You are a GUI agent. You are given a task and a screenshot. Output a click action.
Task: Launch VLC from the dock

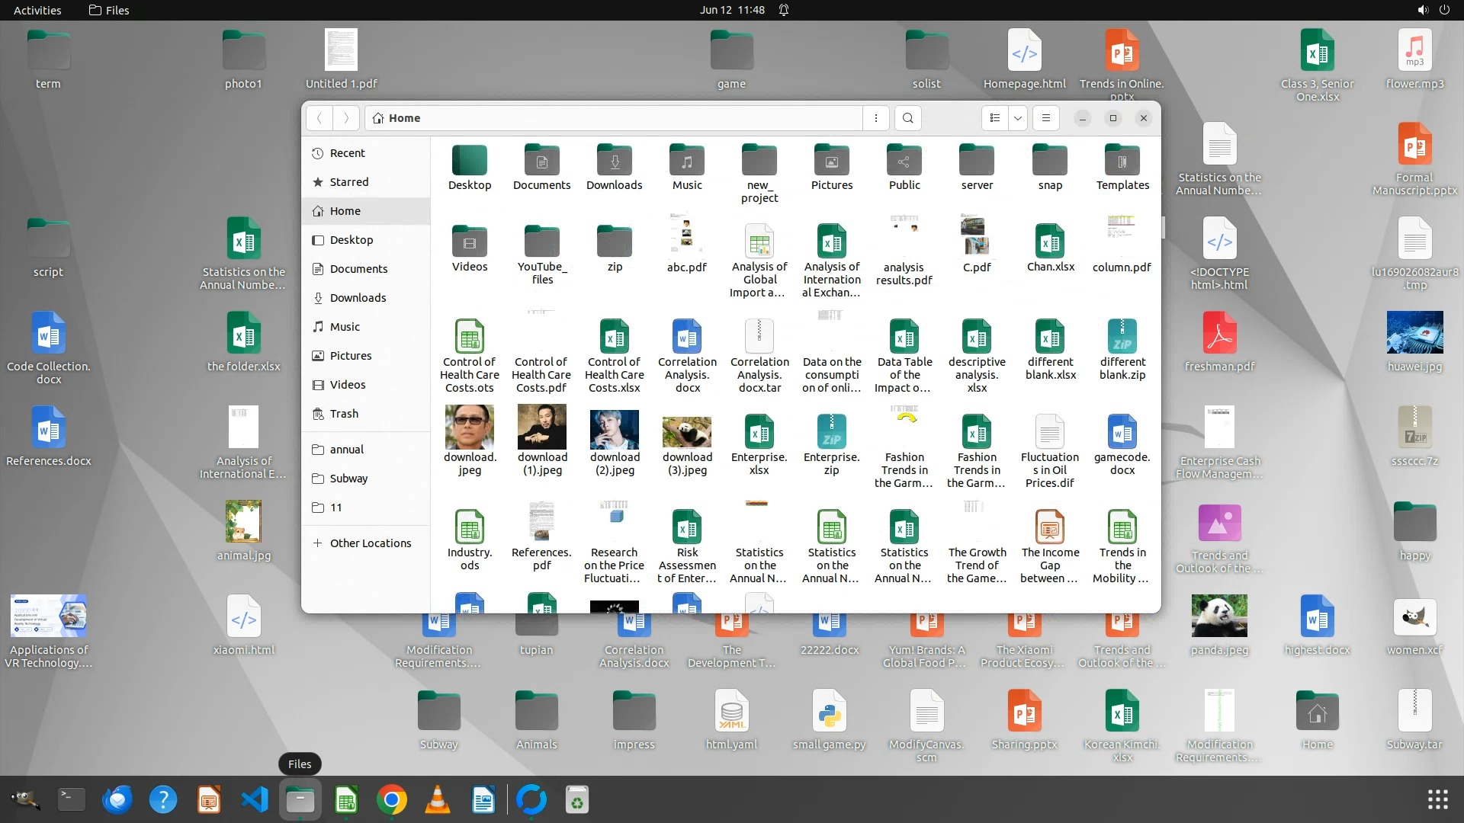click(x=437, y=800)
